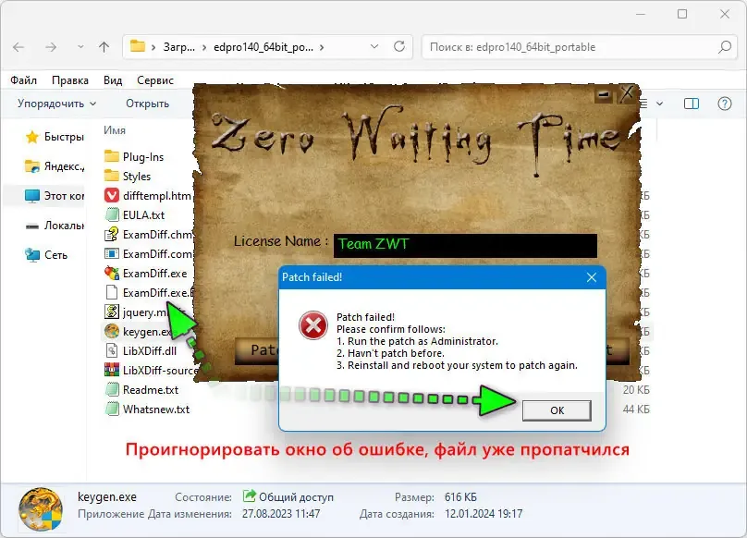Click the Открыть toolbar button
Screen dimensions: 747x538
click(x=147, y=104)
